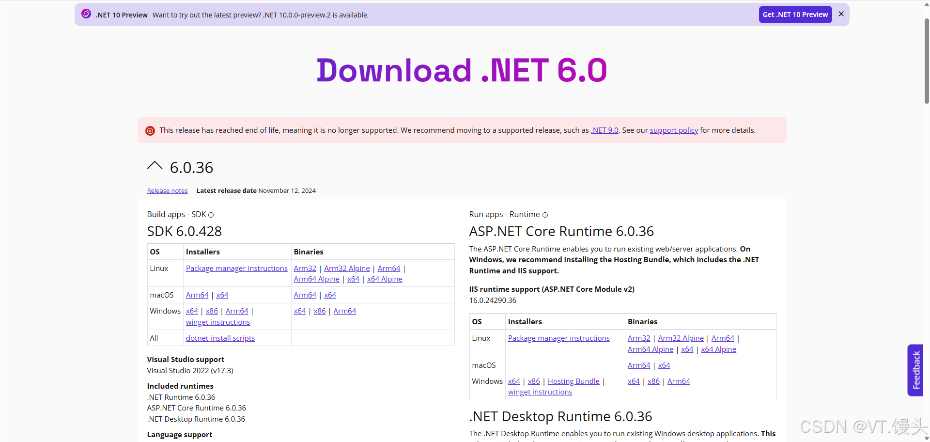Download SDK macOS x64 installer

point(222,295)
